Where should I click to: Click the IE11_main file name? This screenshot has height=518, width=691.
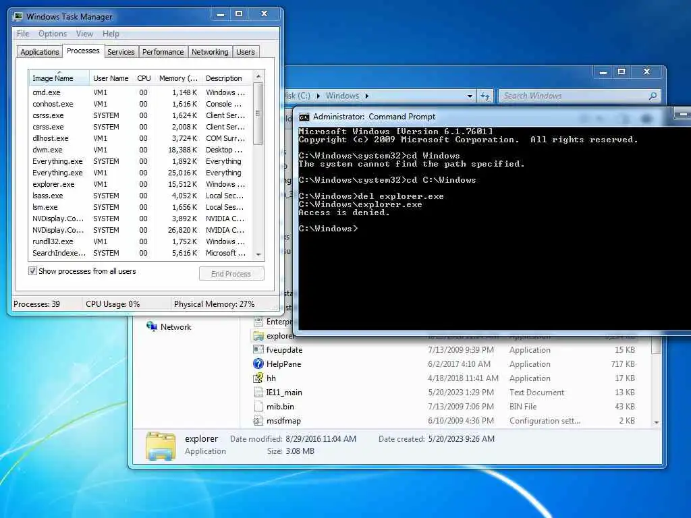click(x=284, y=393)
